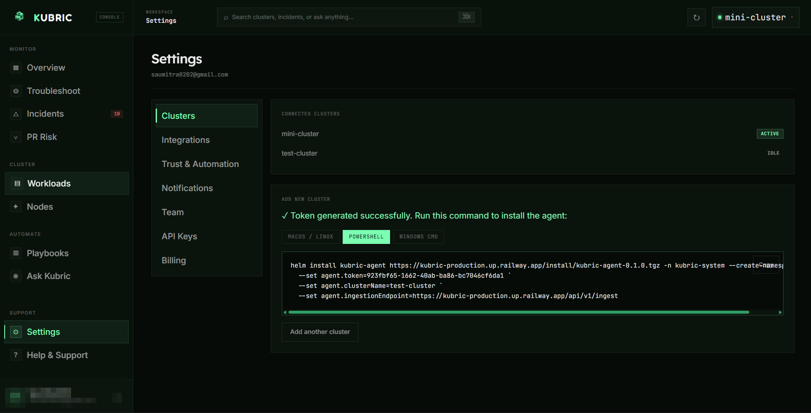Click the Kubric logo icon
The image size is (811, 413).
[x=19, y=16]
